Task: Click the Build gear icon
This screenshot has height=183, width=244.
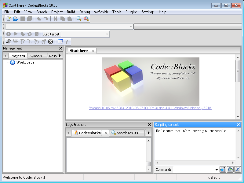Action: click(9, 34)
